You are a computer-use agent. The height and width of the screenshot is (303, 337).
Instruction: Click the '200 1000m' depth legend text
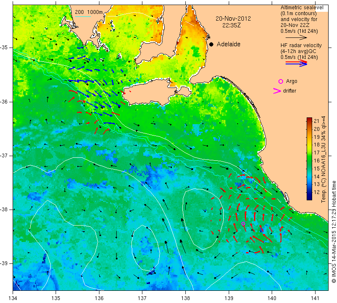tap(89, 12)
